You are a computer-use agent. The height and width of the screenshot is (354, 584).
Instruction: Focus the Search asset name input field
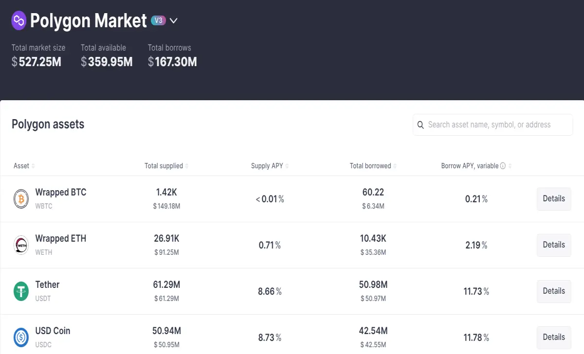click(493, 124)
